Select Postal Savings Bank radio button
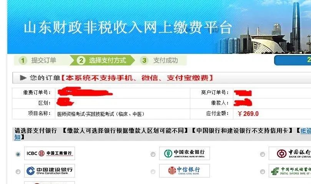311x184 pixels. click(263, 171)
